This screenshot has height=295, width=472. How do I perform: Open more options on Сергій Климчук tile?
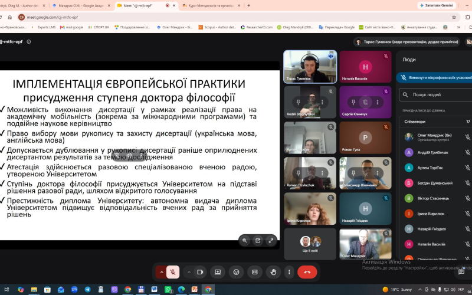tap(378, 102)
